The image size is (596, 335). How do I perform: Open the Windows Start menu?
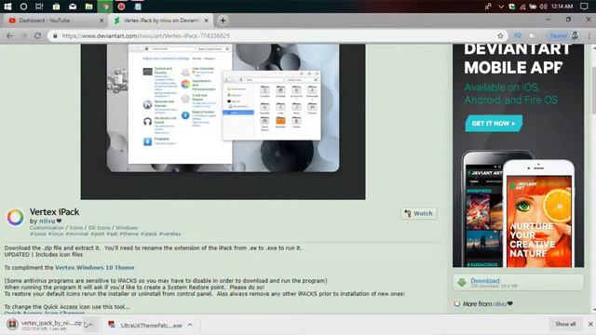point(7,7)
